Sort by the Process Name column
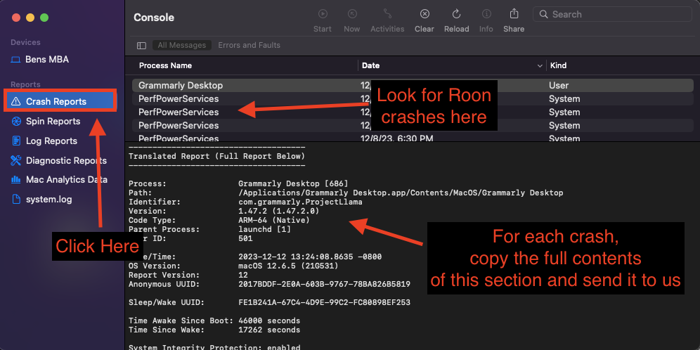700x350 pixels. coord(165,65)
